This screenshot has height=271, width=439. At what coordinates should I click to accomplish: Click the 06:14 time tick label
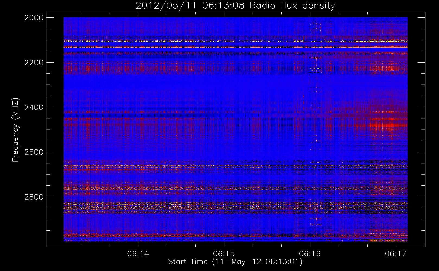pyautogui.click(x=138, y=254)
